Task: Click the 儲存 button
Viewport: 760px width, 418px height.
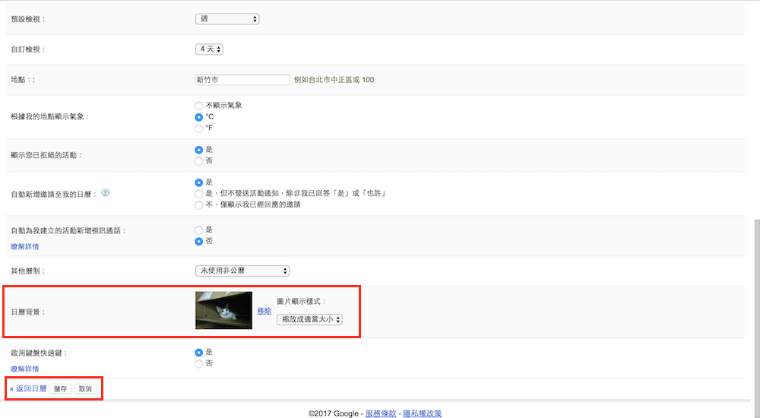Action: click(x=61, y=389)
